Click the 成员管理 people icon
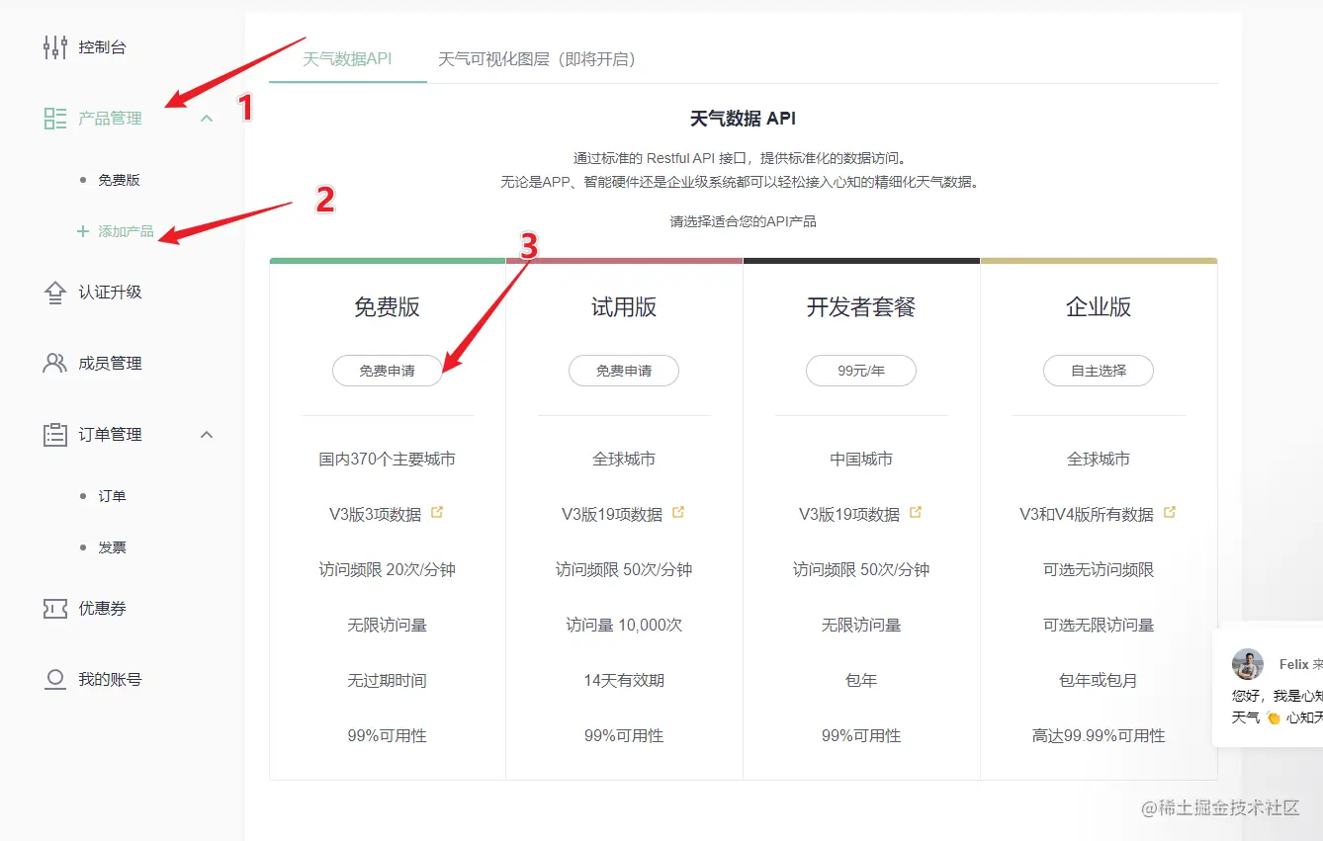1323x841 pixels. pyautogui.click(x=55, y=364)
